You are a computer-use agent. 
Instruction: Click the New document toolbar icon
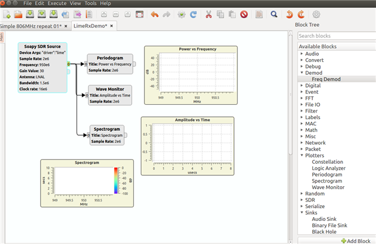(8, 14)
